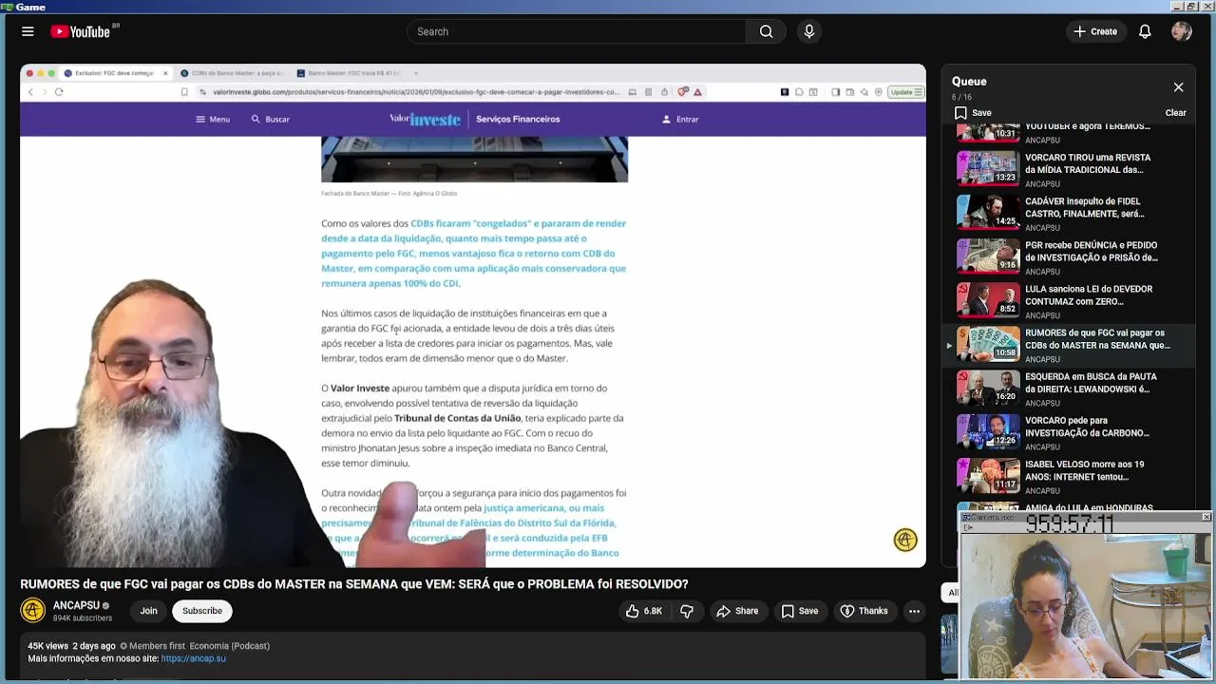Screen dimensions: 1216x684
Task: Save the video under the player
Action: point(799,611)
